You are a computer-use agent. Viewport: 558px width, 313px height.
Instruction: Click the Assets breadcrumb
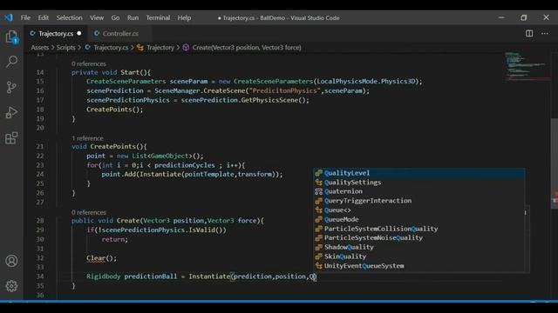(40, 48)
